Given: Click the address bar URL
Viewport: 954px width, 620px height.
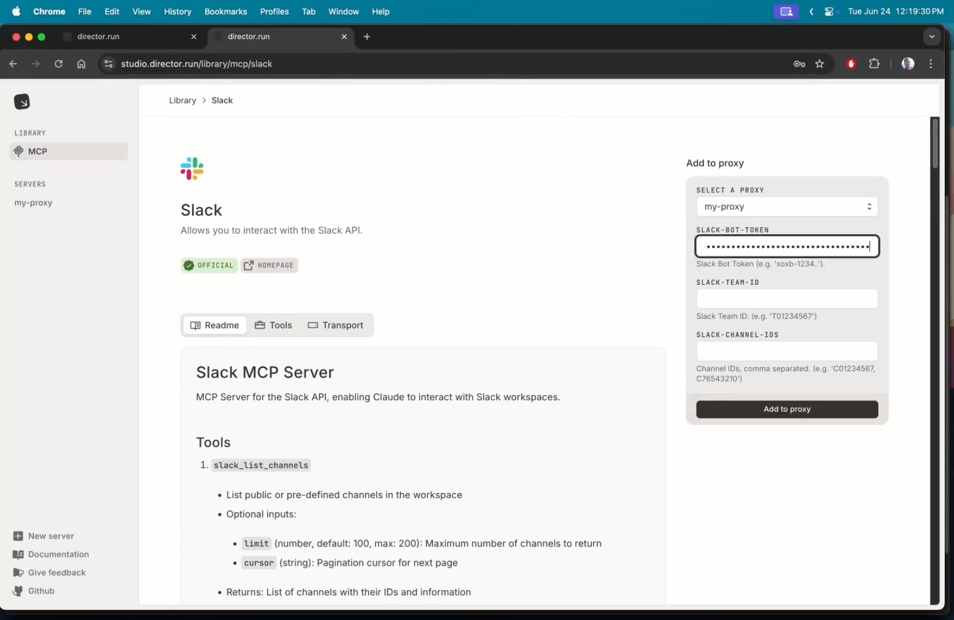Looking at the screenshot, I should [197, 64].
